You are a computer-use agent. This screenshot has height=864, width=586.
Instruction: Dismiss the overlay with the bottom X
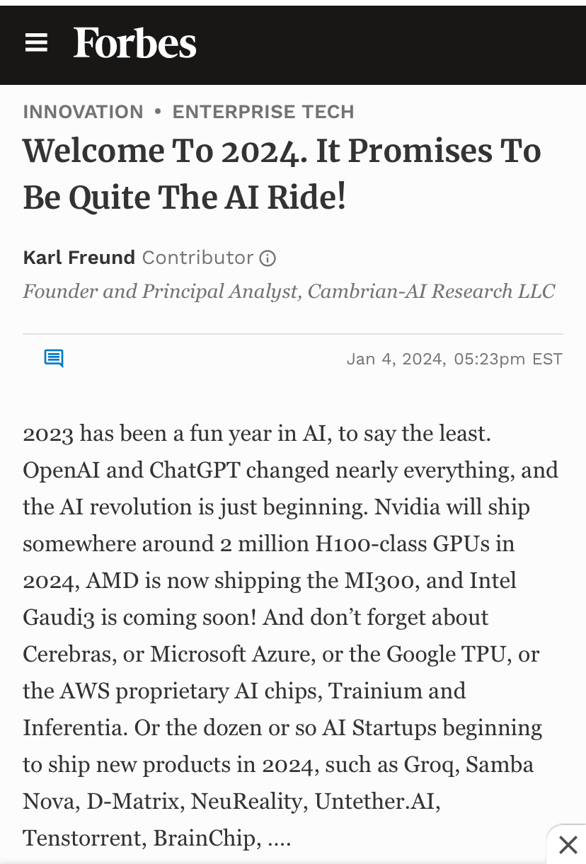click(x=568, y=844)
